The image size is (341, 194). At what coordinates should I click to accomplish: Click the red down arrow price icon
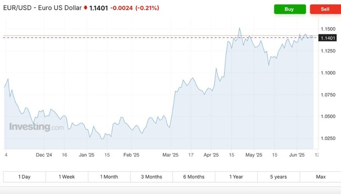pyautogui.click(x=85, y=8)
